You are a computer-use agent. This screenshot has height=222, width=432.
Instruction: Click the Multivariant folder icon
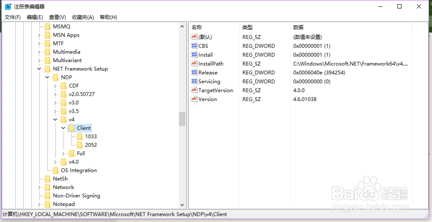[x=48, y=60]
